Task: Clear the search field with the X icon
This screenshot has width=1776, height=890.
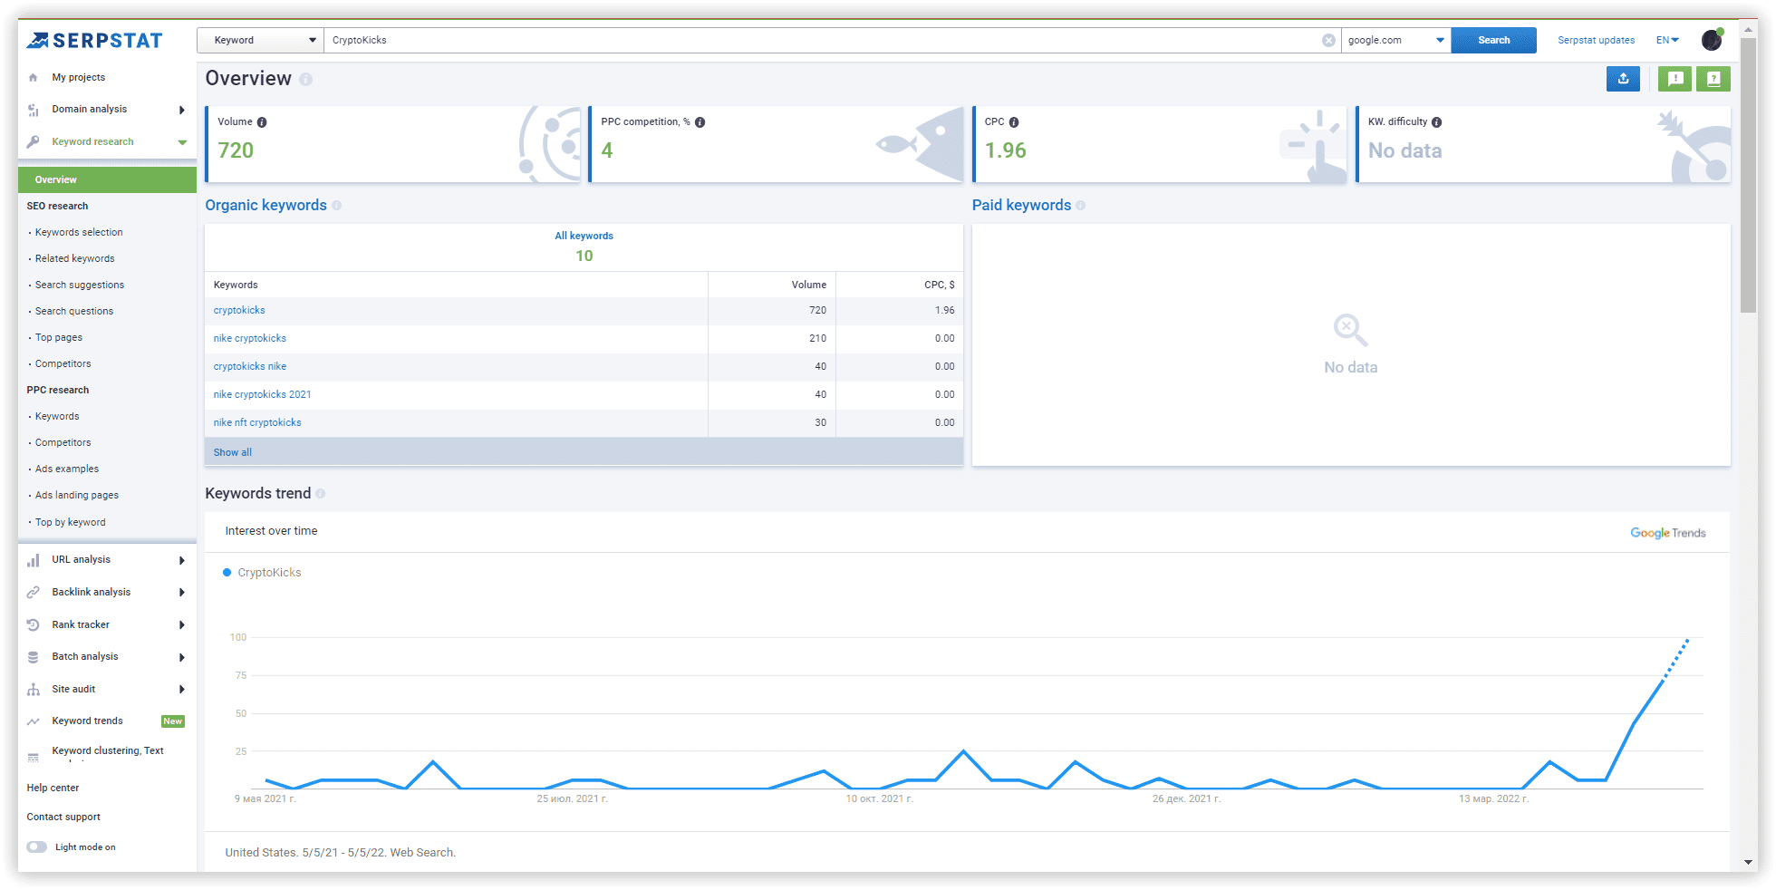Action: point(1328,41)
